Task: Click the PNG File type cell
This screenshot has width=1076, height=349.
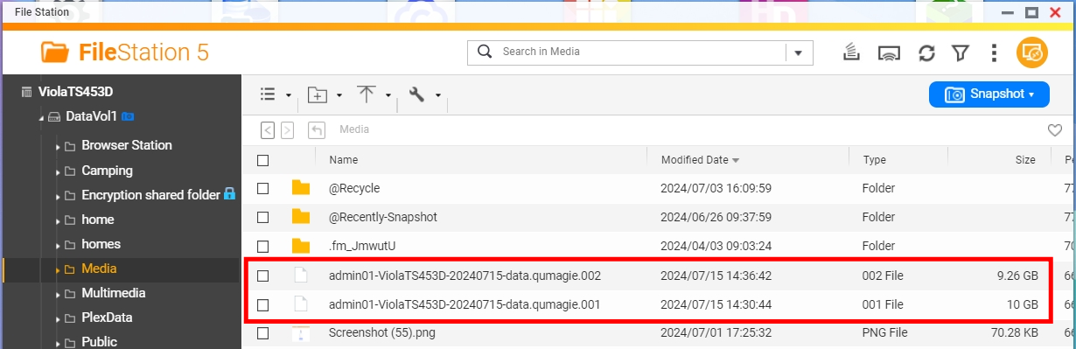Action: pyautogui.click(x=885, y=332)
